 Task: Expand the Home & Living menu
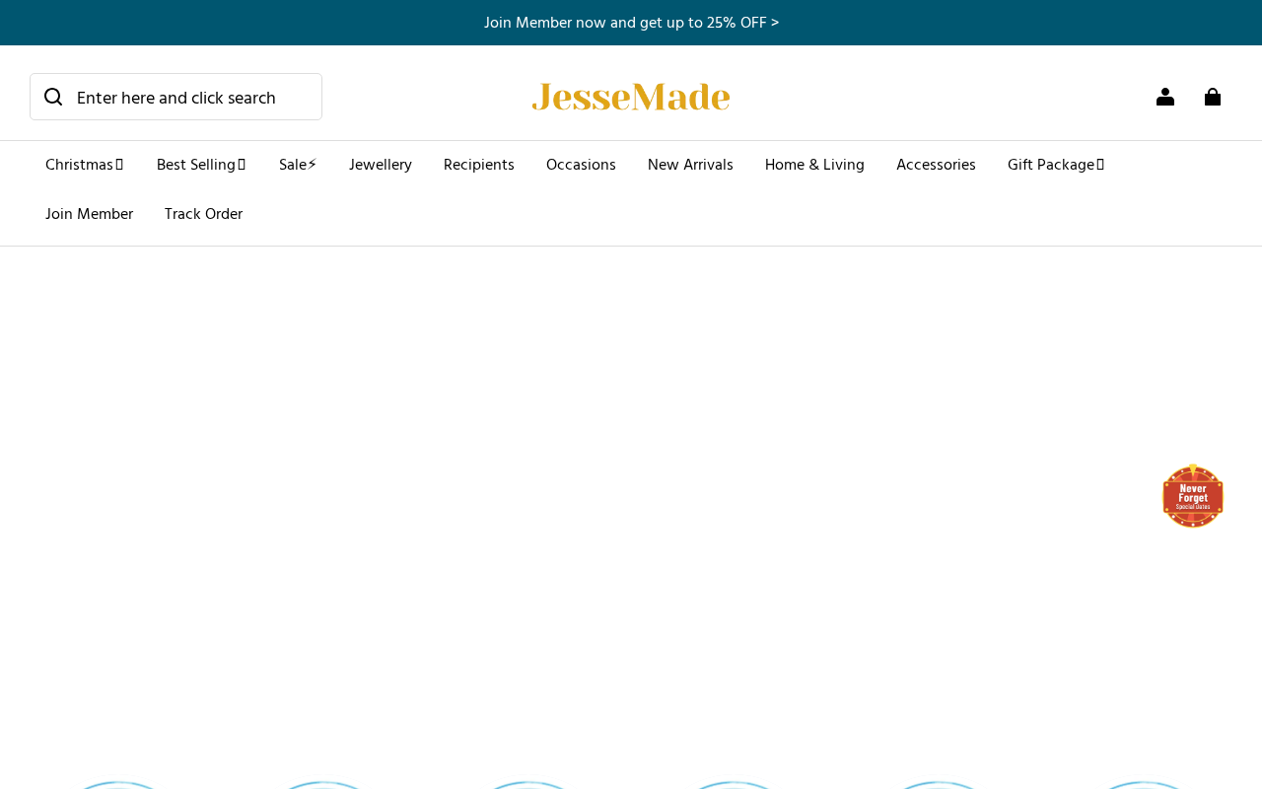(814, 165)
